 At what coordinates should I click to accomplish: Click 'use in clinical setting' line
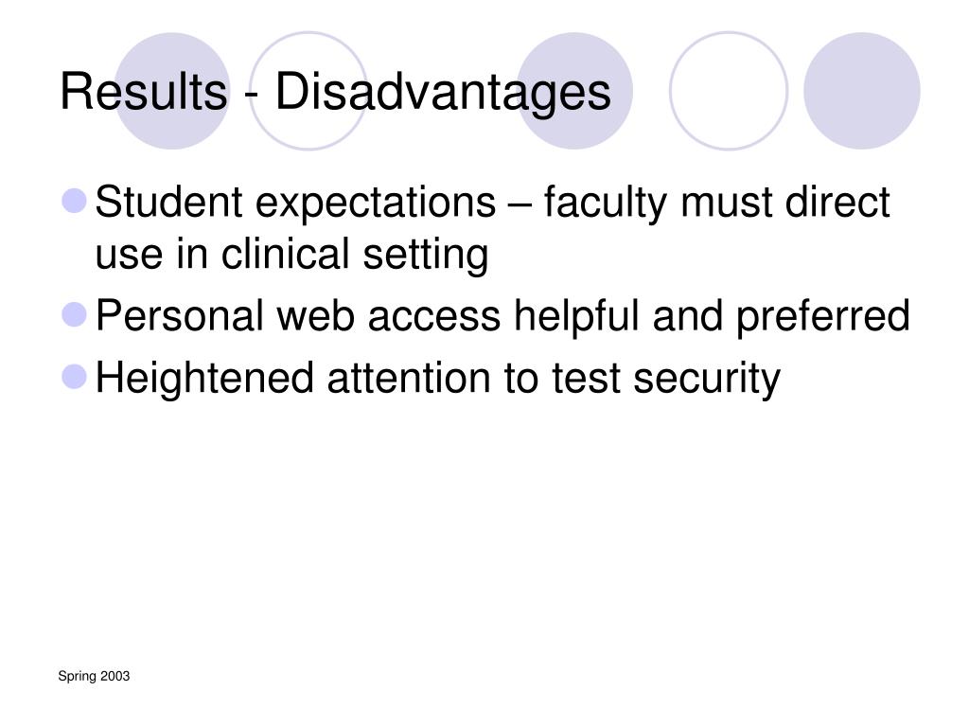(291, 254)
